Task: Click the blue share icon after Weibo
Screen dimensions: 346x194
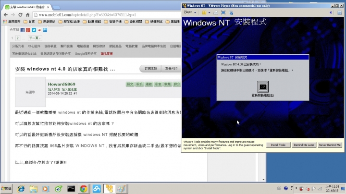Action: click(x=45, y=30)
